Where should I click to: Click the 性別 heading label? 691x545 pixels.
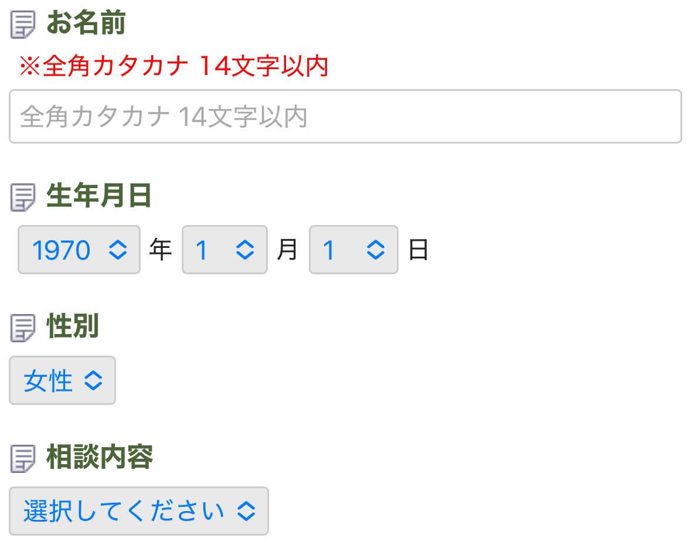[x=73, y=326]
